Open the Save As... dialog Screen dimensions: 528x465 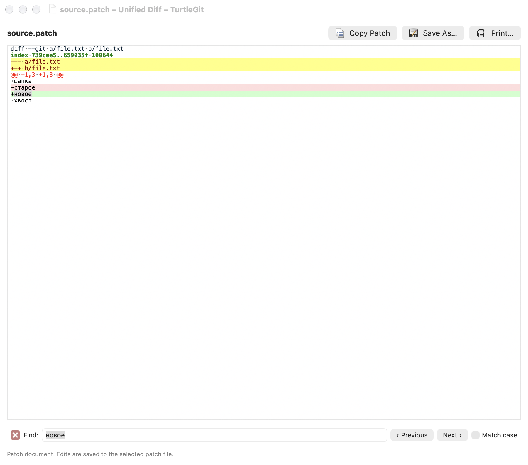[x=433, y=33]
